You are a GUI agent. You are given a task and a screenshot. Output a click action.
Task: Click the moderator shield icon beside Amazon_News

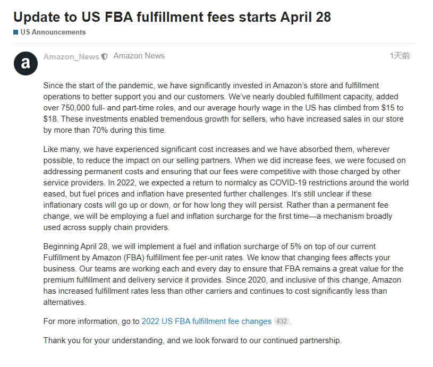[104, 57]
